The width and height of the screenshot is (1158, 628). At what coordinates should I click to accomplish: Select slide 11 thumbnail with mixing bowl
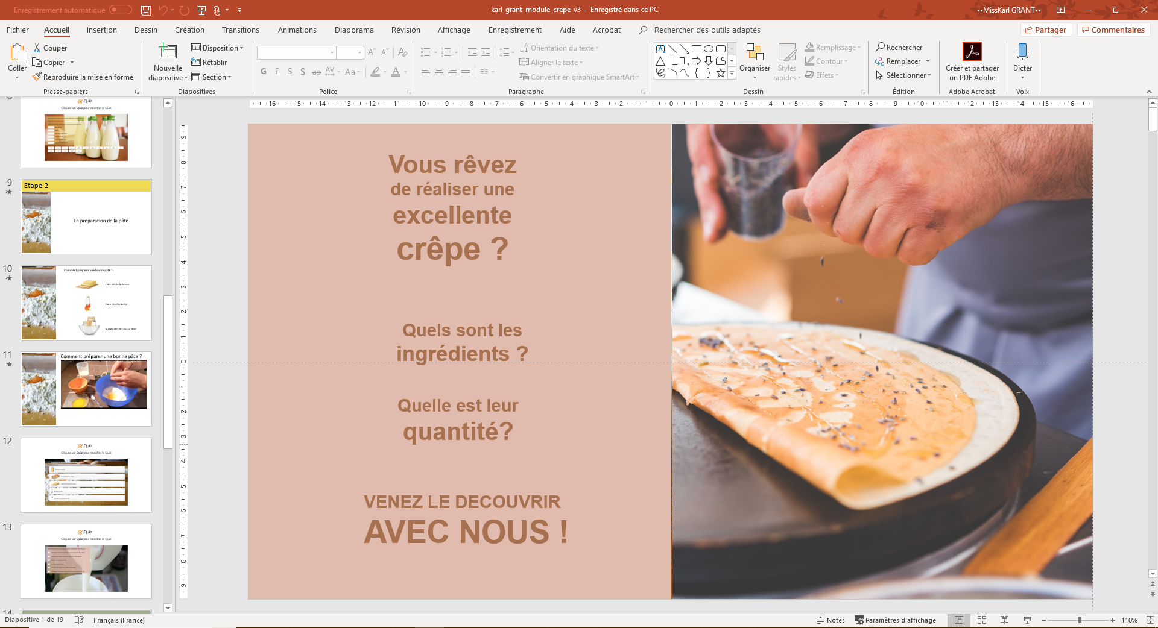86,389
